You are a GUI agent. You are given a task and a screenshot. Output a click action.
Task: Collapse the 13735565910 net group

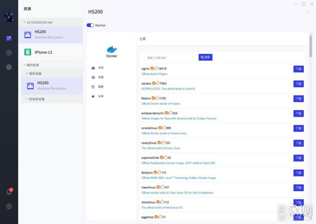(x=24, y=22)
